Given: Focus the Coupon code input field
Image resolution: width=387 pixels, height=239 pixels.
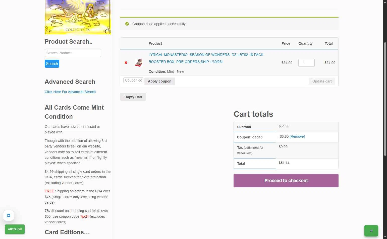Looking at the screenshot, I should pyautogui.click(x=133, y=80).
